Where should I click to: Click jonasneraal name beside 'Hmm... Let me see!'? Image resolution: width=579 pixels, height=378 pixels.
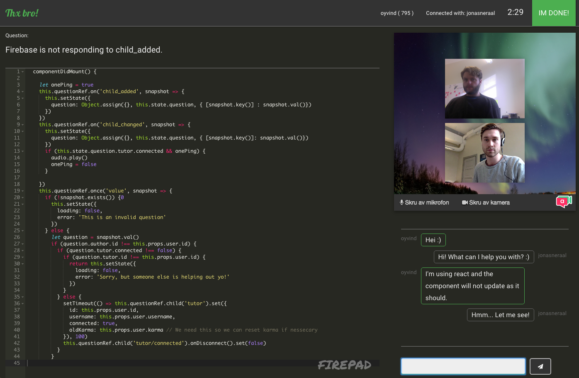[x=552, y=313]
